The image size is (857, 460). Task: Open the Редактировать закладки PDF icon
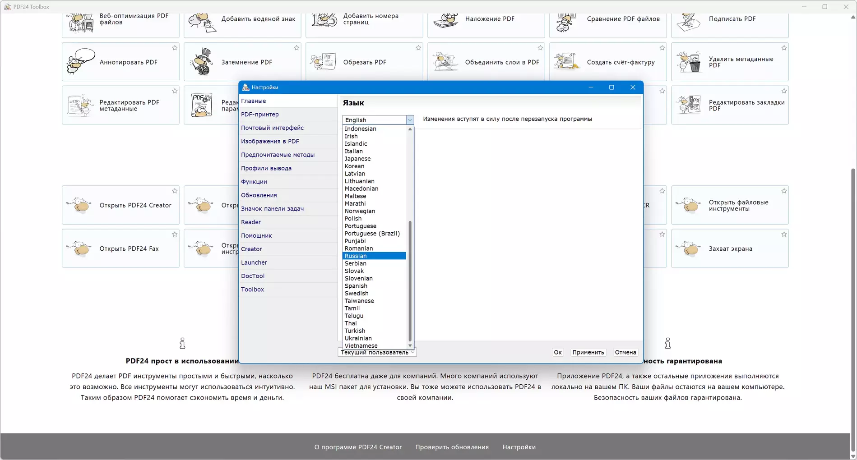(689, 105)
